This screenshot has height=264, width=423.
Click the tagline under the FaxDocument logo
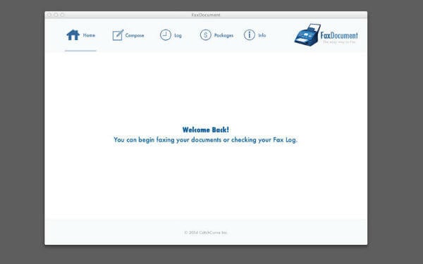click(x=339, y=42)
